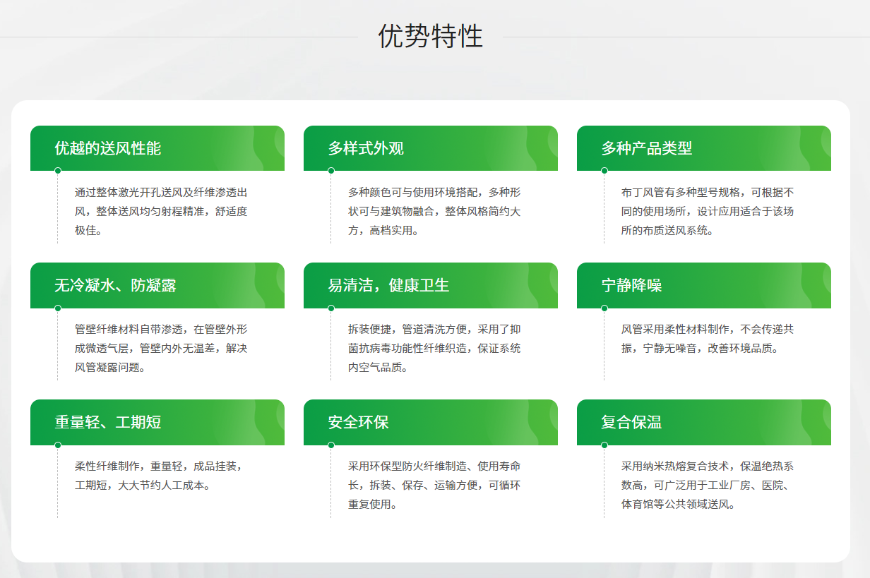870x578 pixels.
Task: Click the green bullet dot under 宁静降噪
Action: (x=604, y=308)
